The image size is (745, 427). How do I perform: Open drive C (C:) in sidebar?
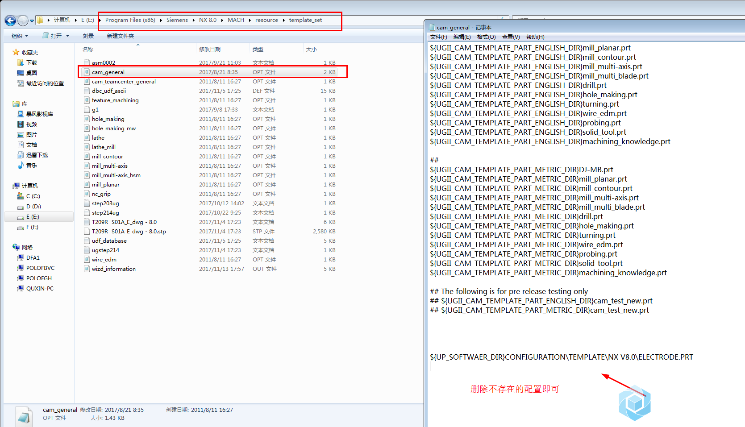click(33, 196)
